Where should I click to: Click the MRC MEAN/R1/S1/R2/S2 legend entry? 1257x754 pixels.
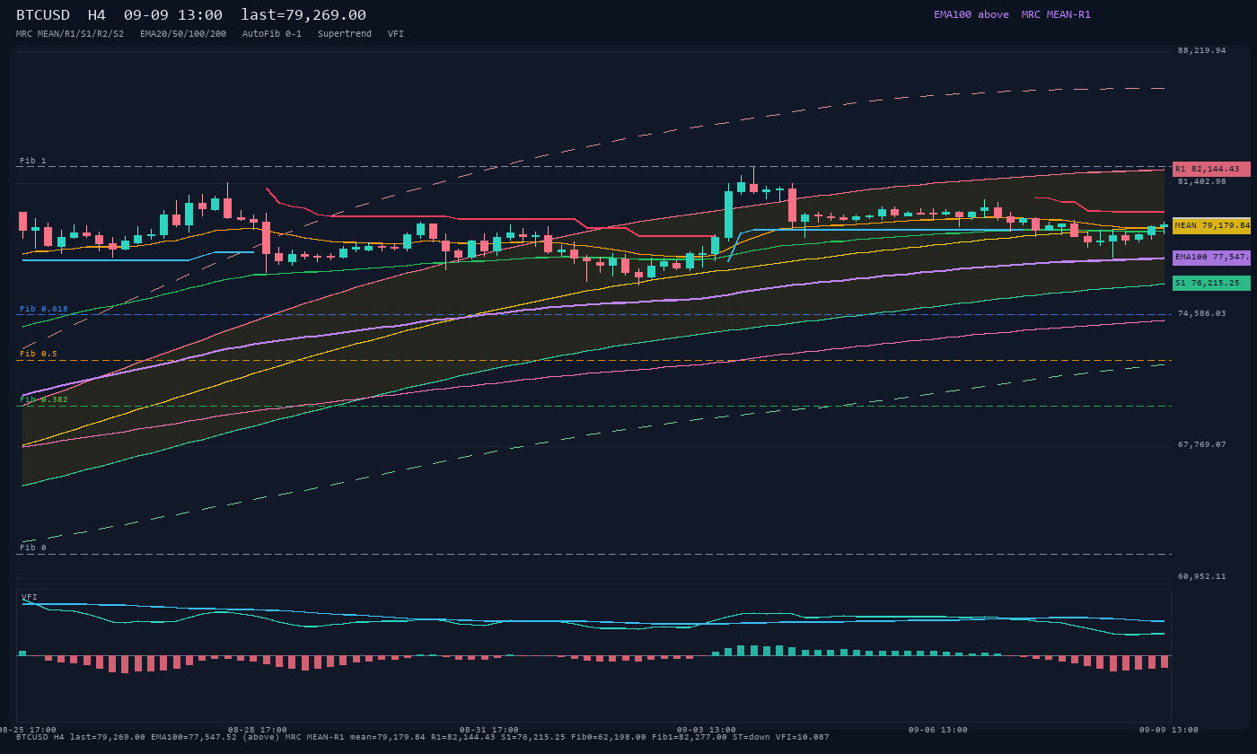tap(70, 33)
